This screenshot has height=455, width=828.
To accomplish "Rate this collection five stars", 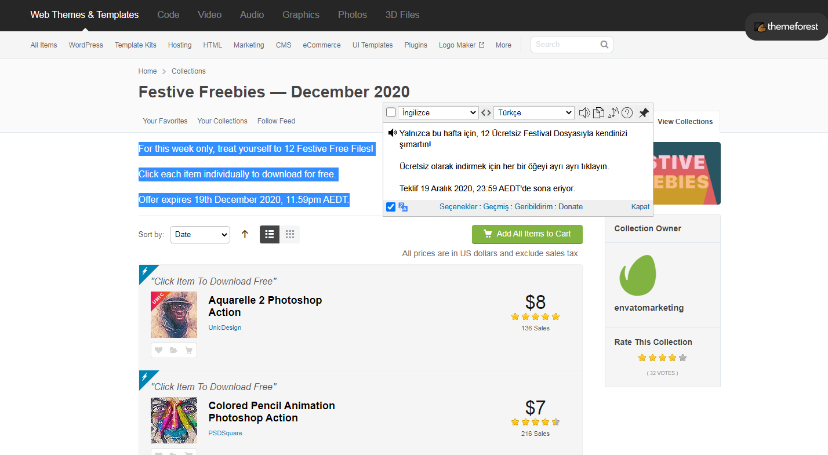I will [x=682, y=358].
